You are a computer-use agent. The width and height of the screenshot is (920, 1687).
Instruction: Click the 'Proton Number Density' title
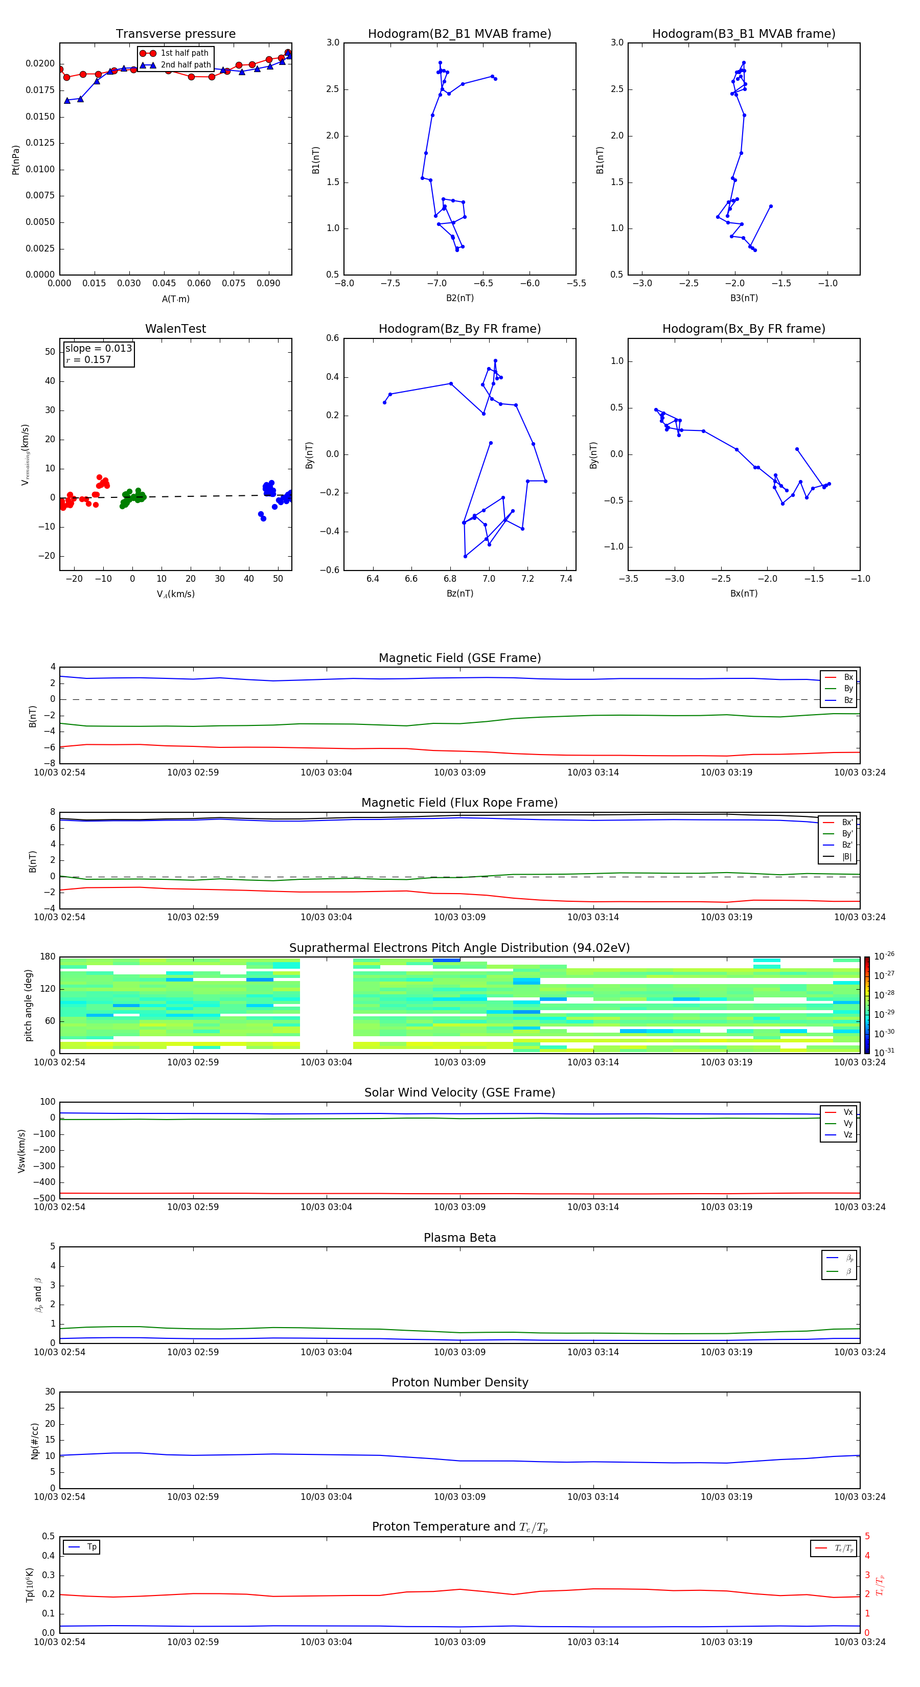point(459,1382)
